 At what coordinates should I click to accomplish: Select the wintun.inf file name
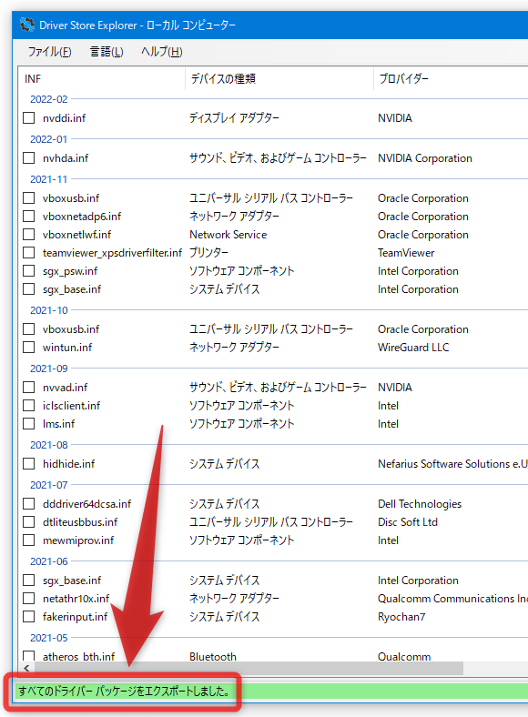point(67,348)
